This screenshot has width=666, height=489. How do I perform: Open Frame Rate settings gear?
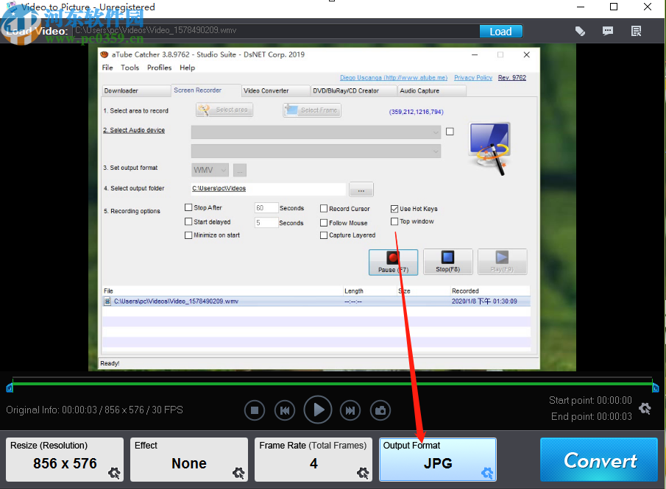tap(363, 473)
